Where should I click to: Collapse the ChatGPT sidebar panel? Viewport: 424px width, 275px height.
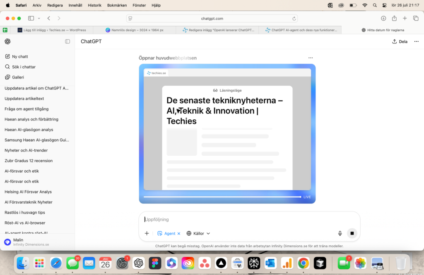tap(67, 41)
